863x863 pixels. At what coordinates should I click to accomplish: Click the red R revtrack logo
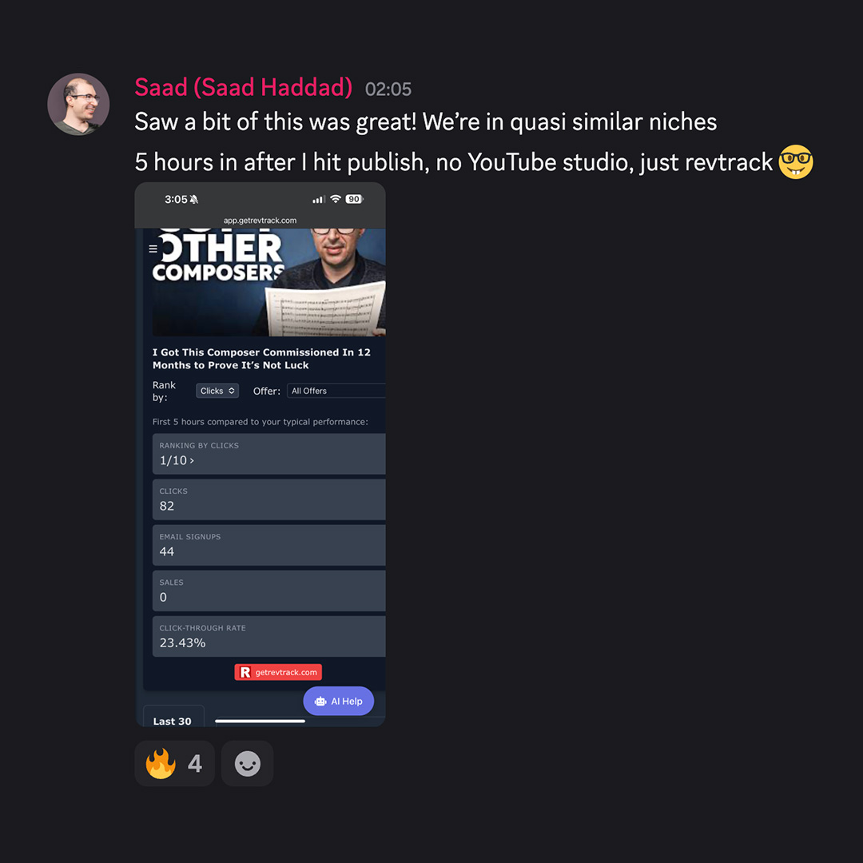245,672
